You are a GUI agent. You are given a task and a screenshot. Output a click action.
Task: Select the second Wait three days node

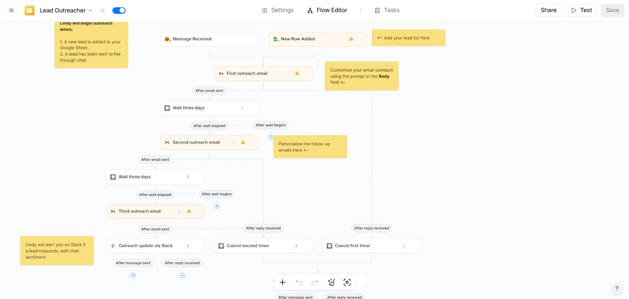(x=155, y=177)
